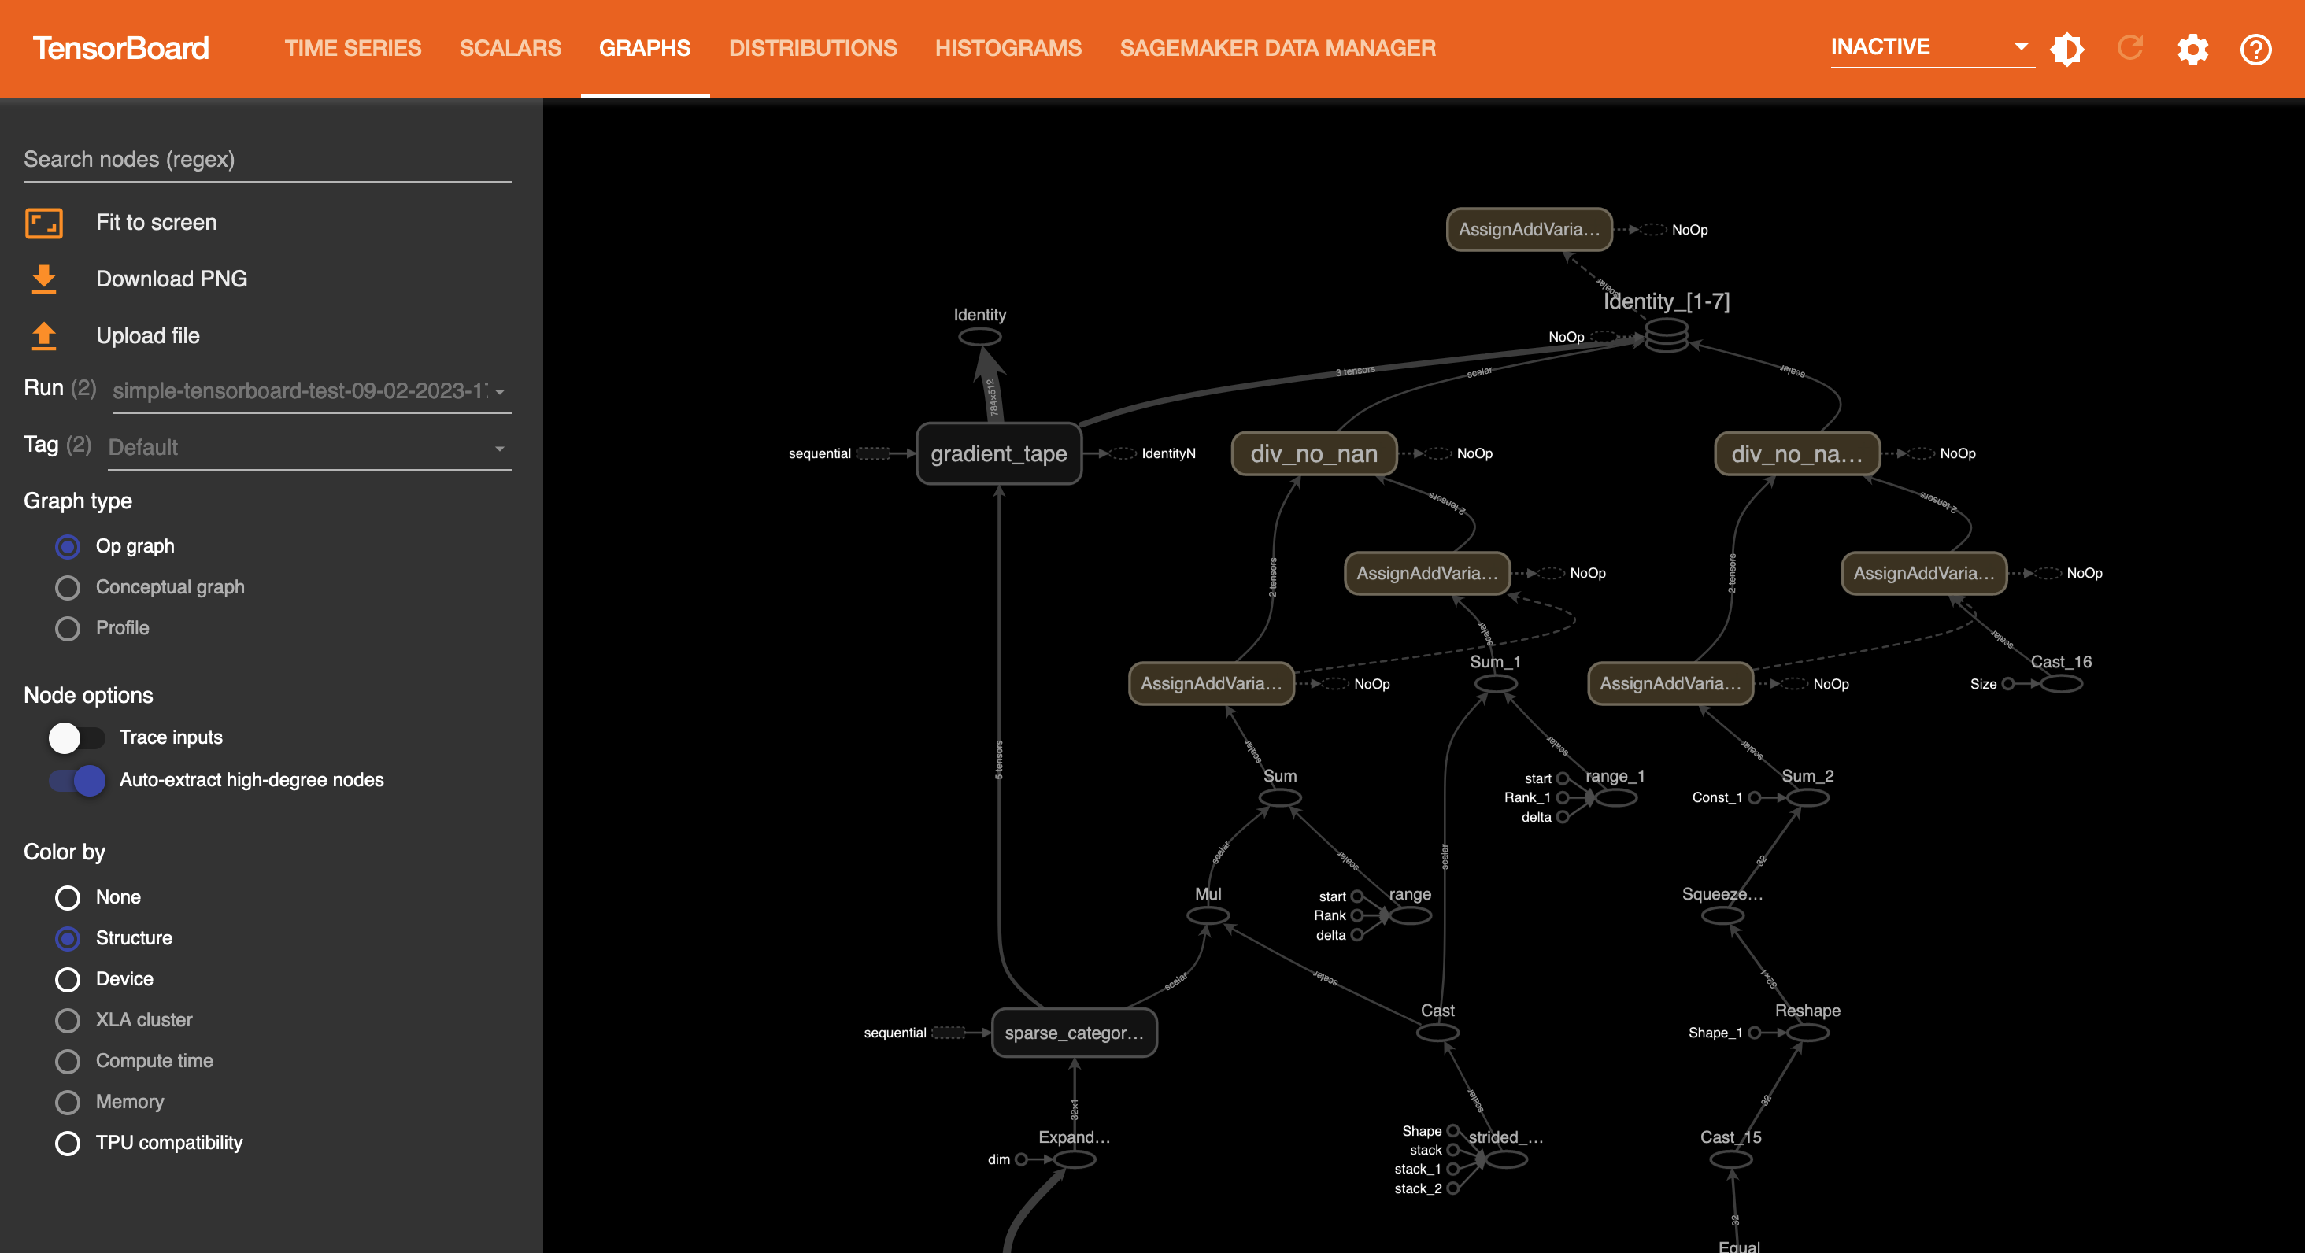The image size is (2305, 1253).
Task: Enable the Trace inputs toggle
Action: [x=71, y=736]
